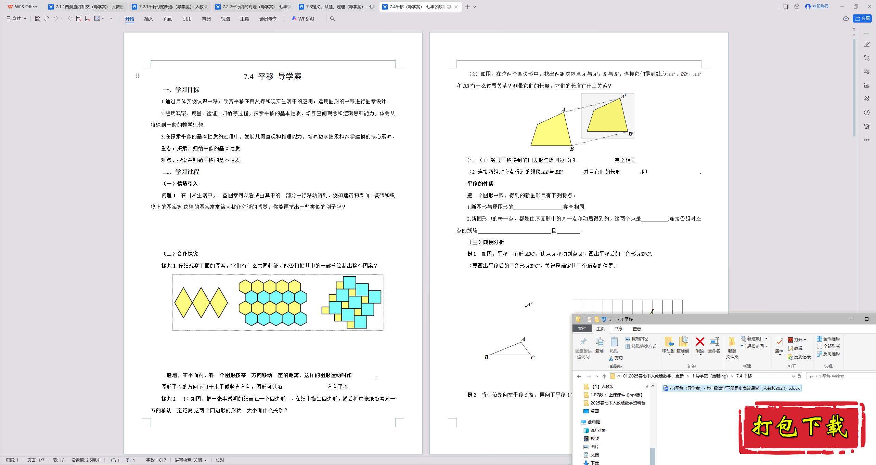Click the red X Delete icon in Explorer
Image resolution: width=876 pixels, height=465 pixels.
coord(700,342)
